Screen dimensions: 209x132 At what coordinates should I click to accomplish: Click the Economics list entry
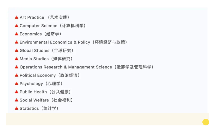tap(40, 34)
